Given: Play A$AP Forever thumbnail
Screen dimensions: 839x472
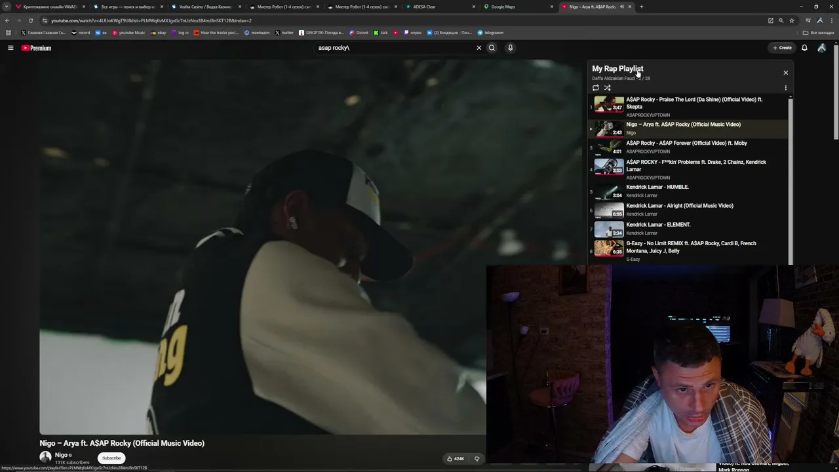Looking at the screenshot, I should pyautogui.click(x=609, y=147).
